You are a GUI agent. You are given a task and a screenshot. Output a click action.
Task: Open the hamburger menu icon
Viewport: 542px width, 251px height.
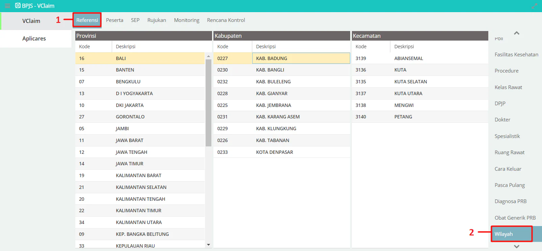tap(7, 6)
